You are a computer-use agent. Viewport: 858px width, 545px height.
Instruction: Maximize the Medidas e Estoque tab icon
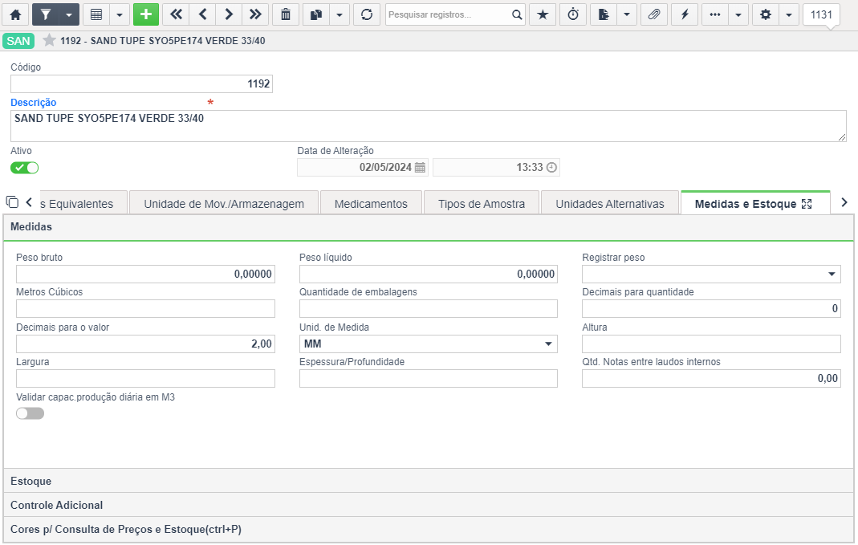coord(807,204)
